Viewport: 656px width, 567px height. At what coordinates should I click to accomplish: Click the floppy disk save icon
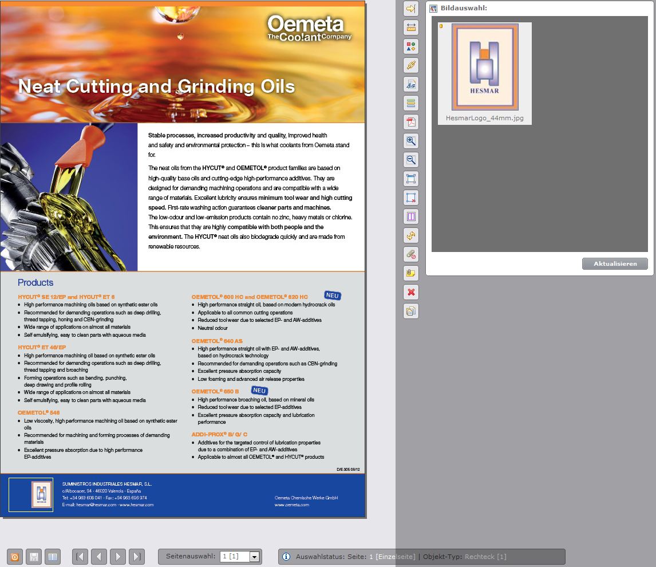pos(34,557)
